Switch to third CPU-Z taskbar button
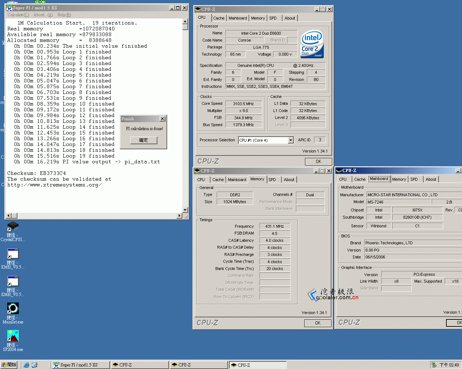Image resolution: width=462 pixels, height=369 pixels. coord(258,365)
